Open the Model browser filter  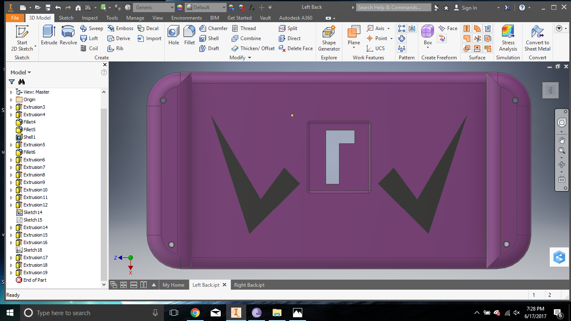tap(12, 82)
